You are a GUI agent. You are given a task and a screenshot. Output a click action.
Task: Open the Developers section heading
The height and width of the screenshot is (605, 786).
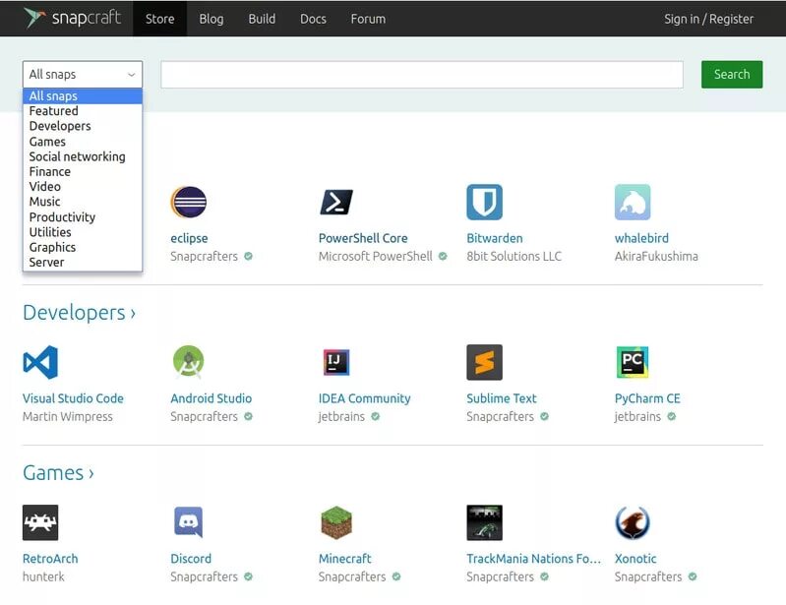(79, 312)
